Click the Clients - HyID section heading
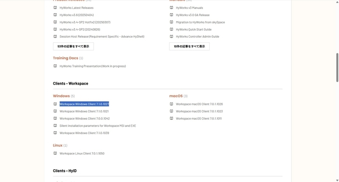 pos(65,171)
